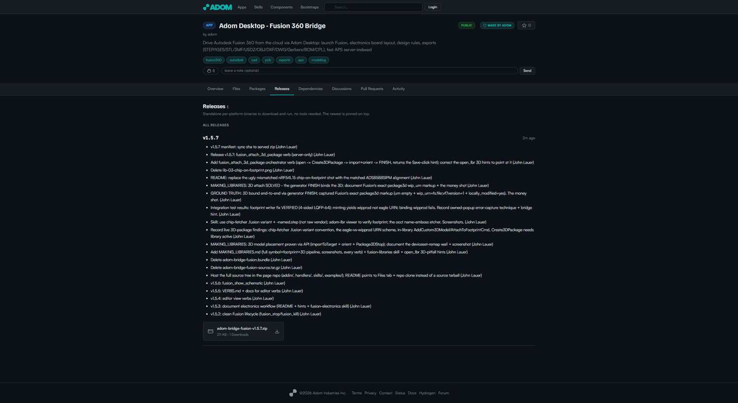Focus the top Search field
738x403 pixels.
point(373,7)
